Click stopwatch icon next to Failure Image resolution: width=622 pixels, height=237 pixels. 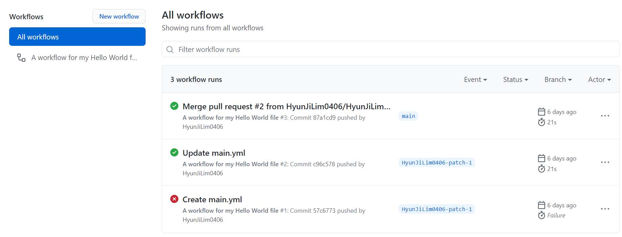pos(542,215)
